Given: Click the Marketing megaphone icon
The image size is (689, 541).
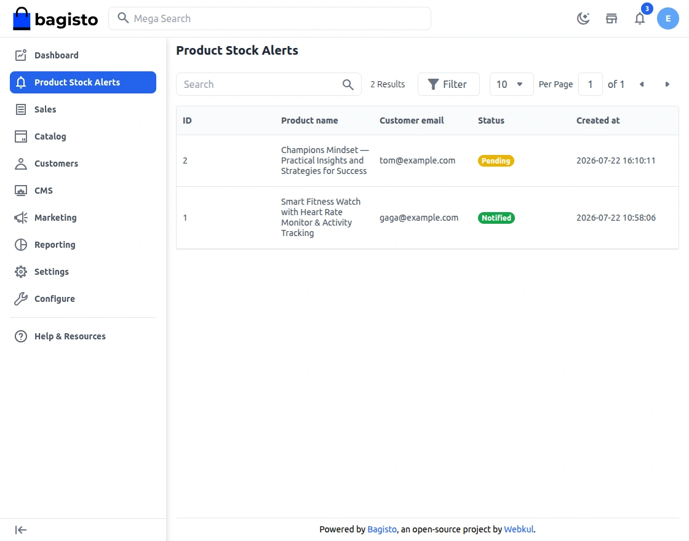Looking at the screenshot, I should (x=21, y=218).
